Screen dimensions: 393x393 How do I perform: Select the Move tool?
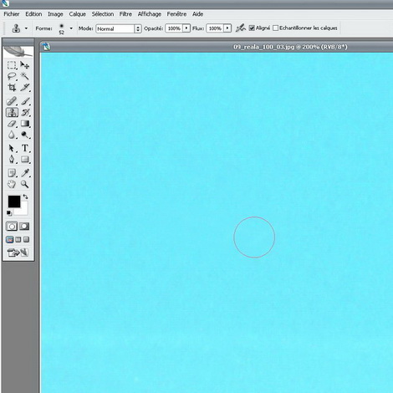(x=25, y=65)
